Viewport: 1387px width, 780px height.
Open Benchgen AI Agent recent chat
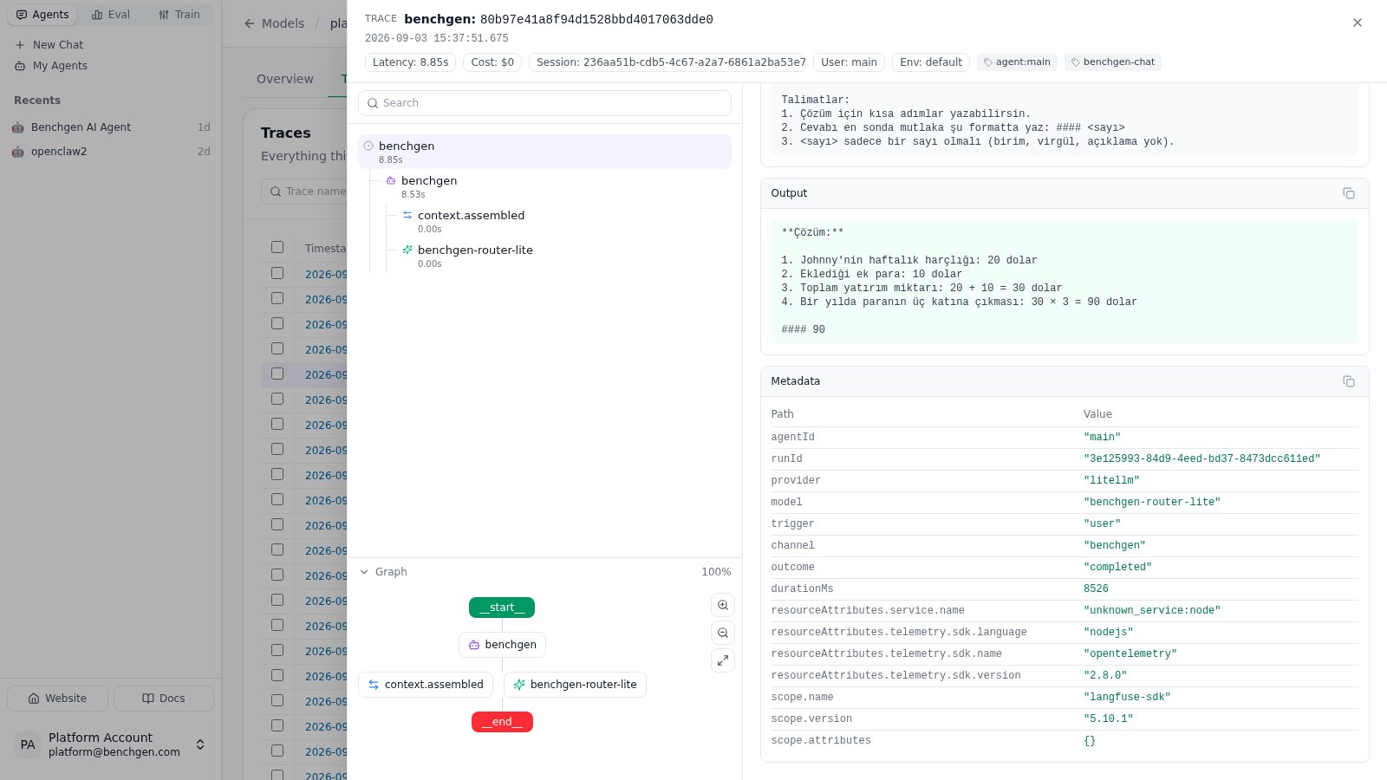[110, 127]
